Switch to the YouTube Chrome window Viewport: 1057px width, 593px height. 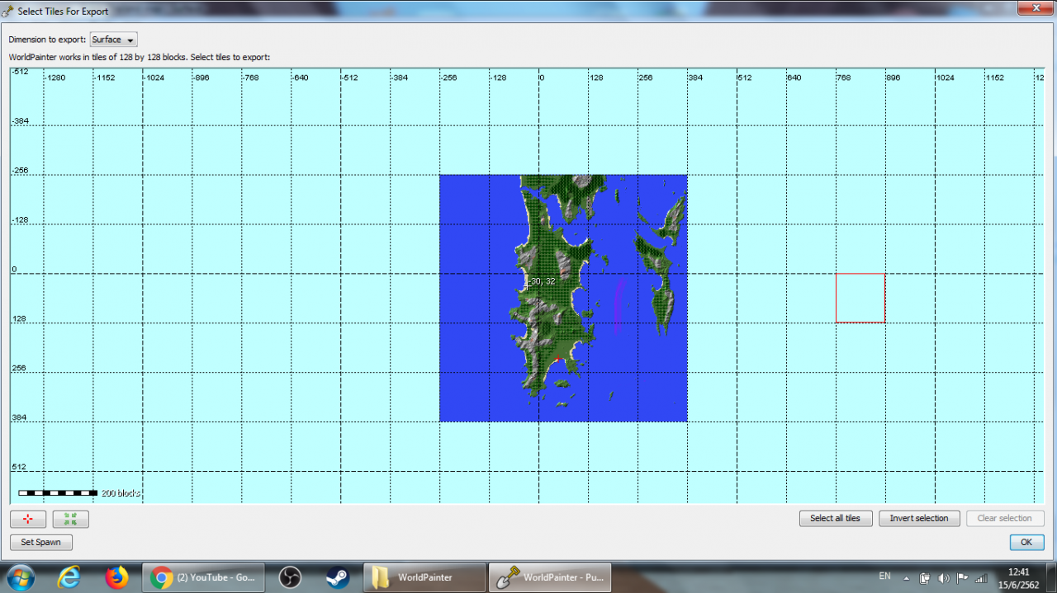[x=203, y=577]
